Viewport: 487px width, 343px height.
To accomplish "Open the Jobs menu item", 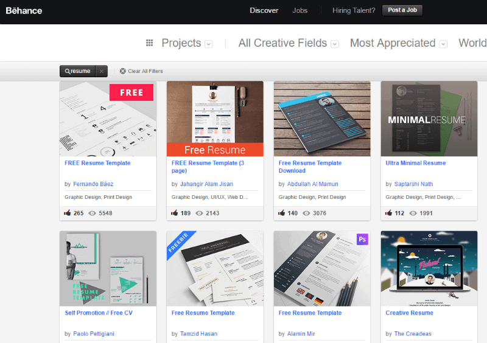I will [300, 10].
